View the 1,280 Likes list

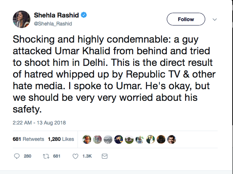(x=61, y=139)
